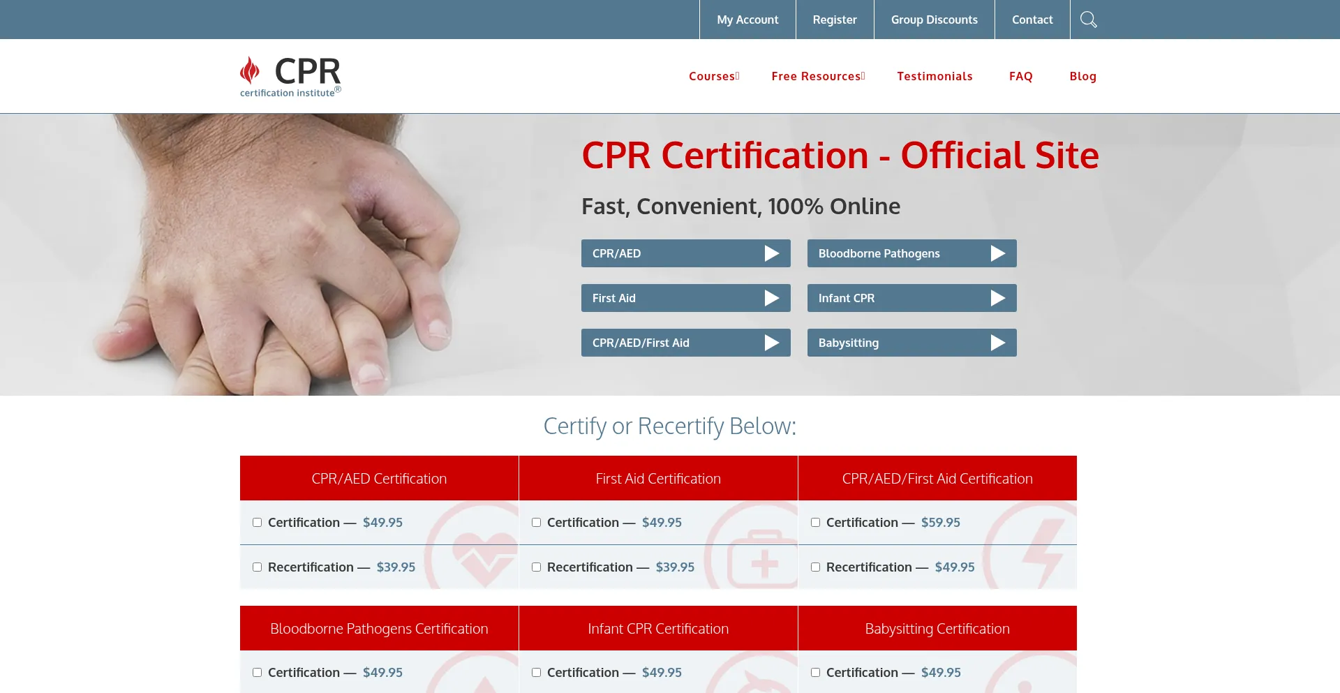Click the $39.95 price in CPR/AED Recertification row
Viewport: 1340px width, 693px height.
(x=396, y=567)
